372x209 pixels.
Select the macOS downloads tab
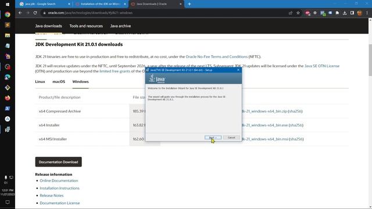point(59,81)
